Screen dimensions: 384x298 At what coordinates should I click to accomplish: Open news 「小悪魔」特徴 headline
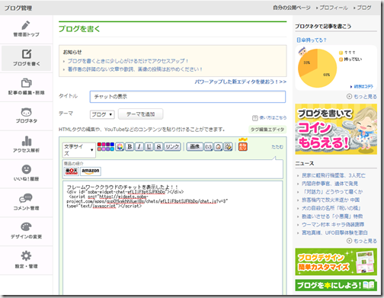point(332,216)
